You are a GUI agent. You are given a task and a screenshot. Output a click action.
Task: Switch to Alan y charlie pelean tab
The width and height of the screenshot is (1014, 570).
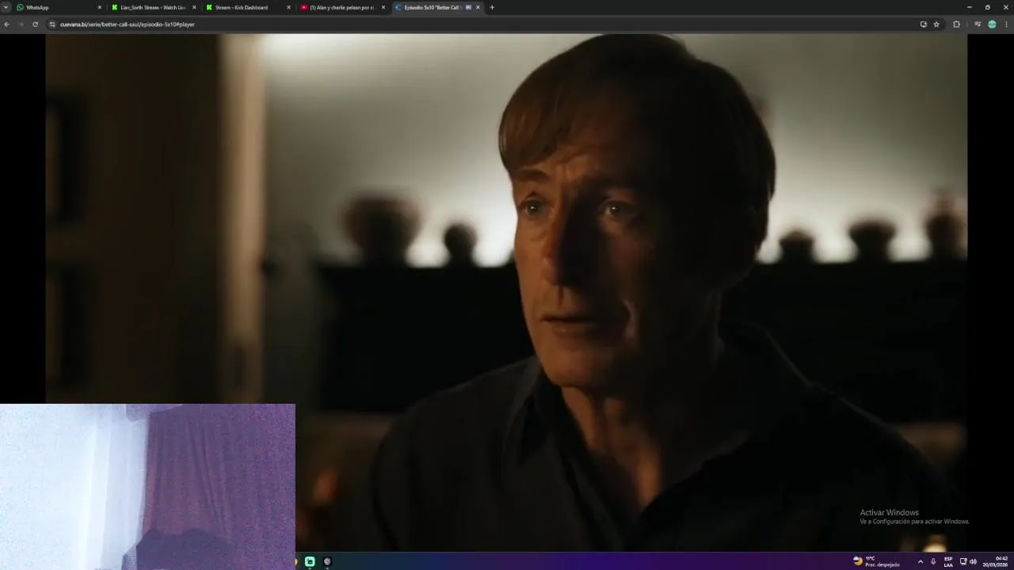pos(342,7)
